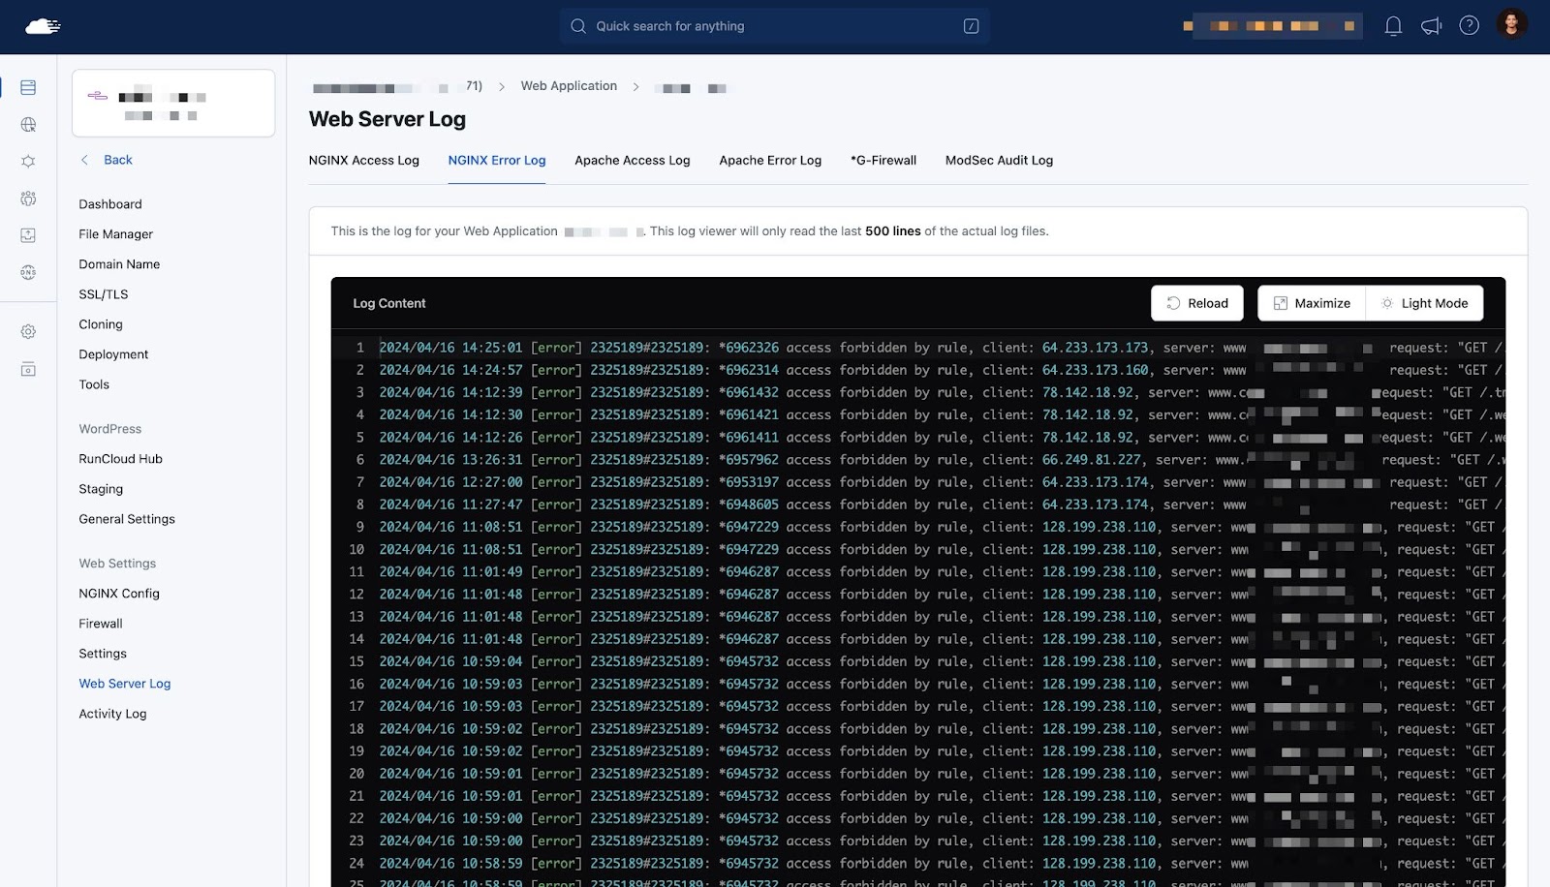Open Activity Log in sidebar
The height and width of the screenshot is (887, 1550).
click(x=112, y=714)
